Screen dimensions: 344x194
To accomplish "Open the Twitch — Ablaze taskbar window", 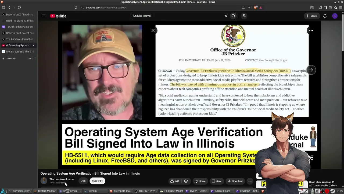I will click(196, 191).
